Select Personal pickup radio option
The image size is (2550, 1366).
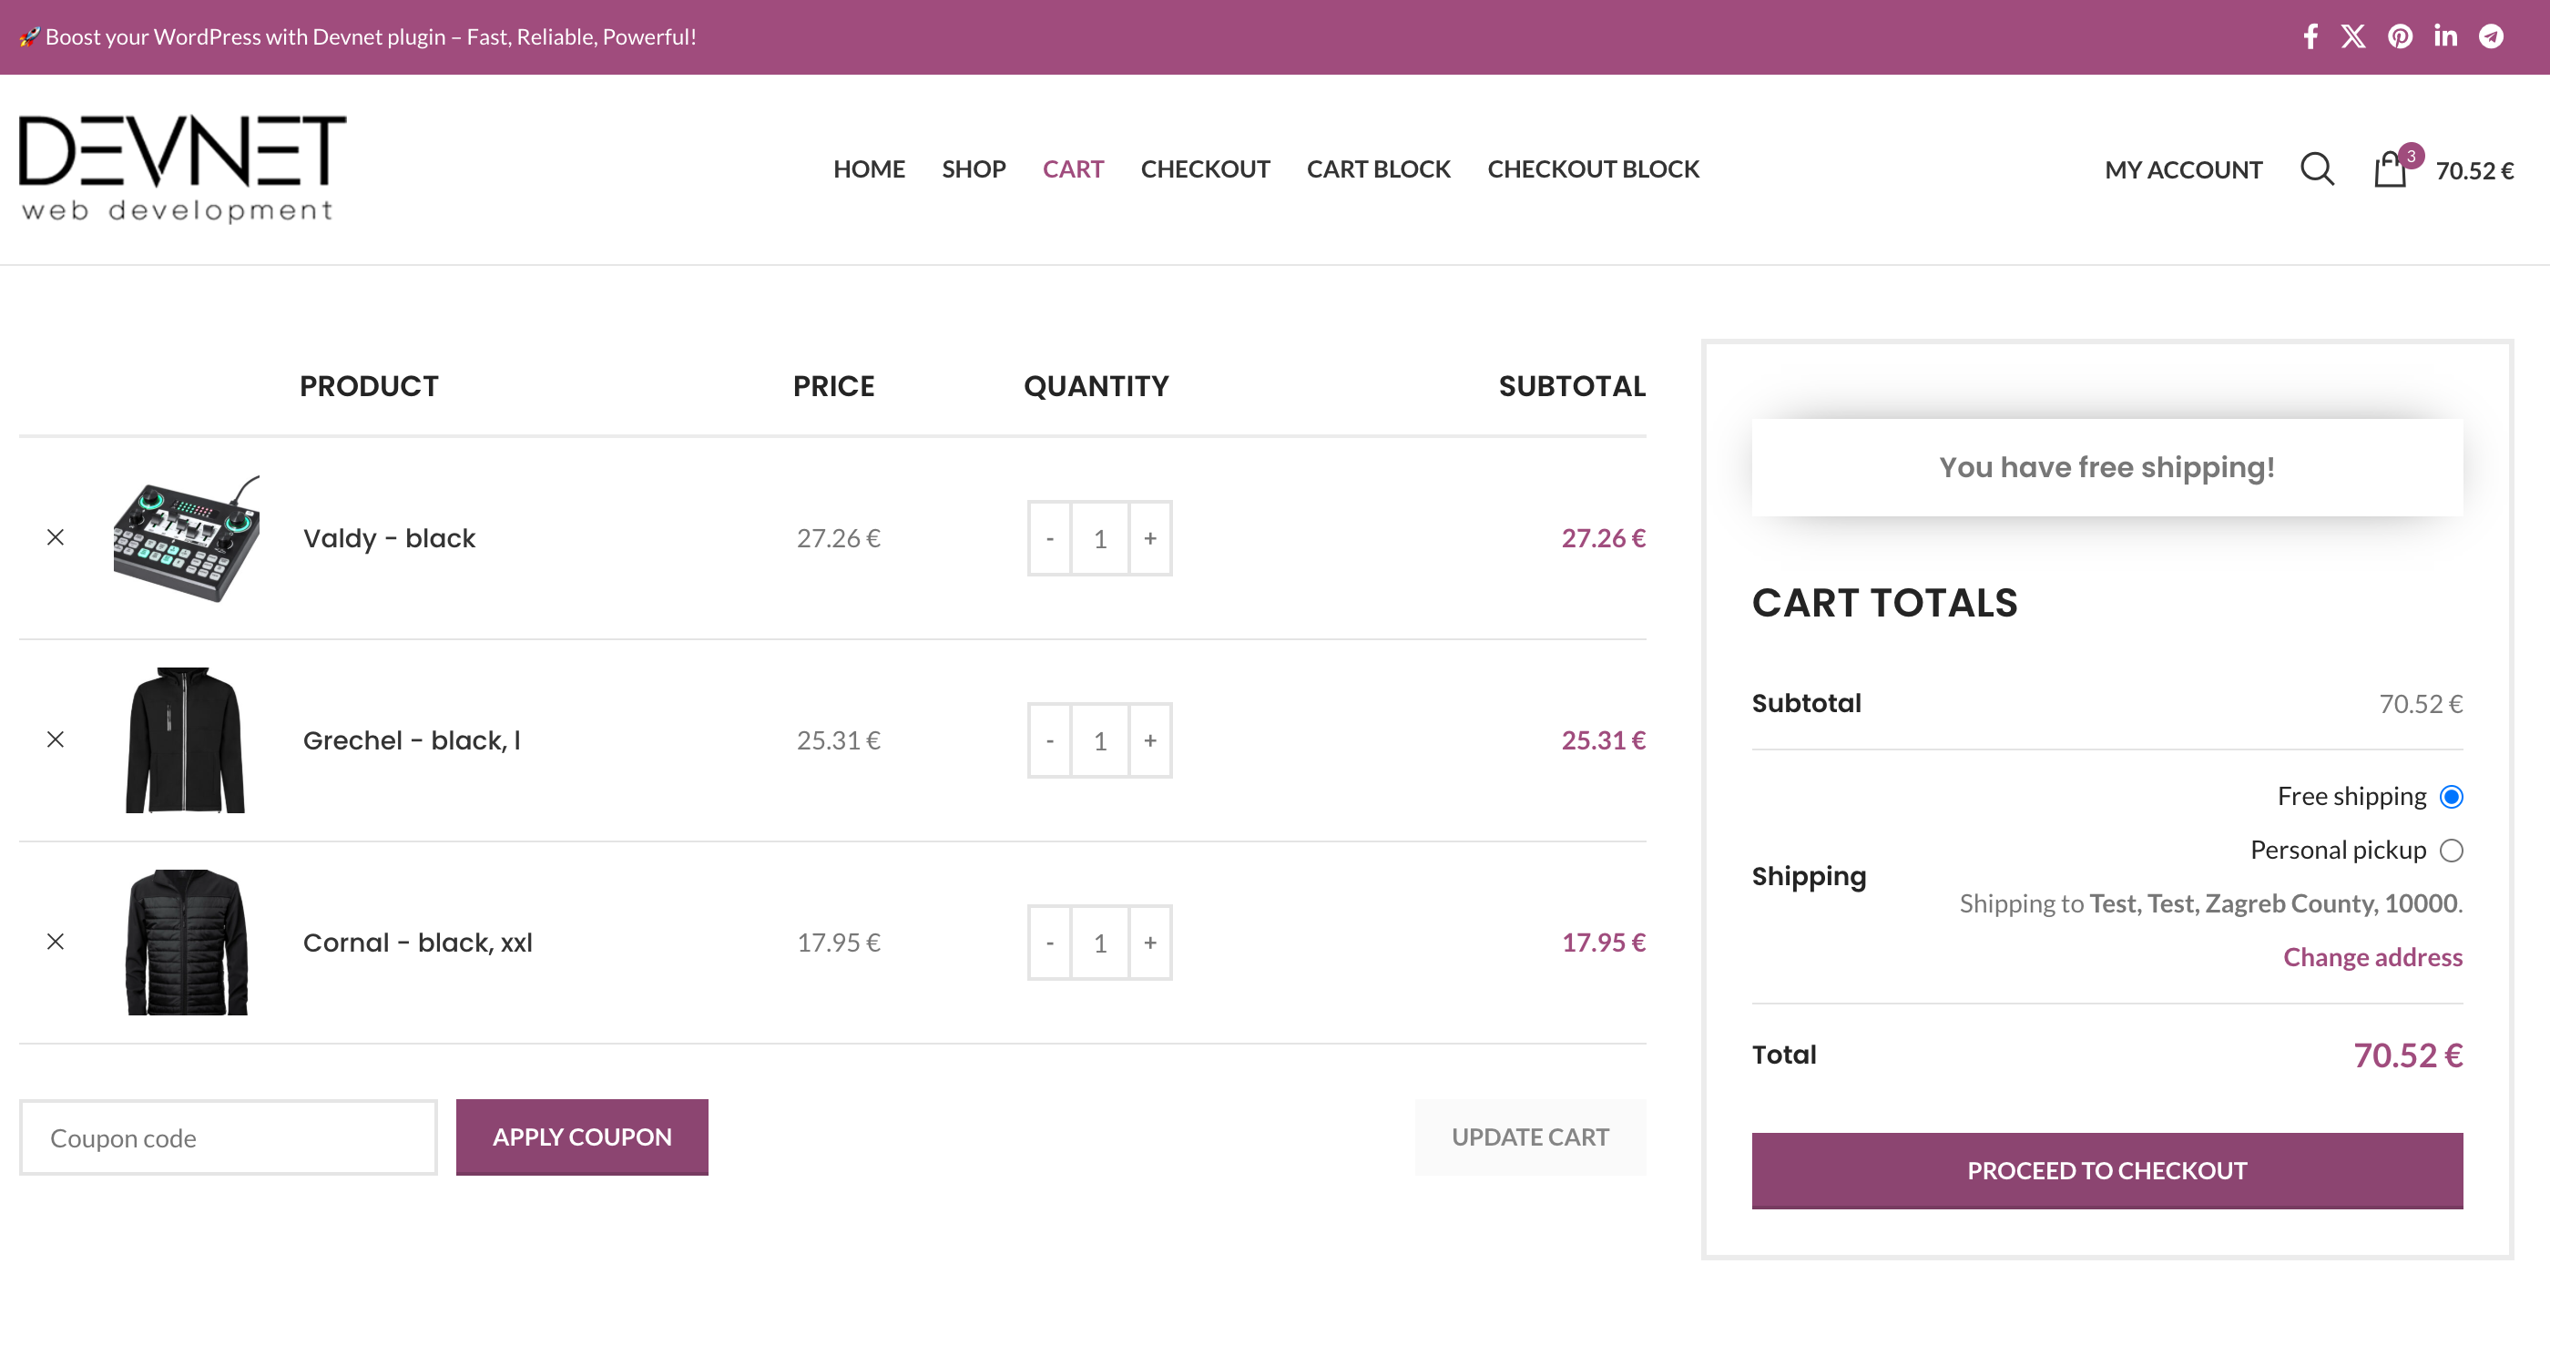(2451, 851)
